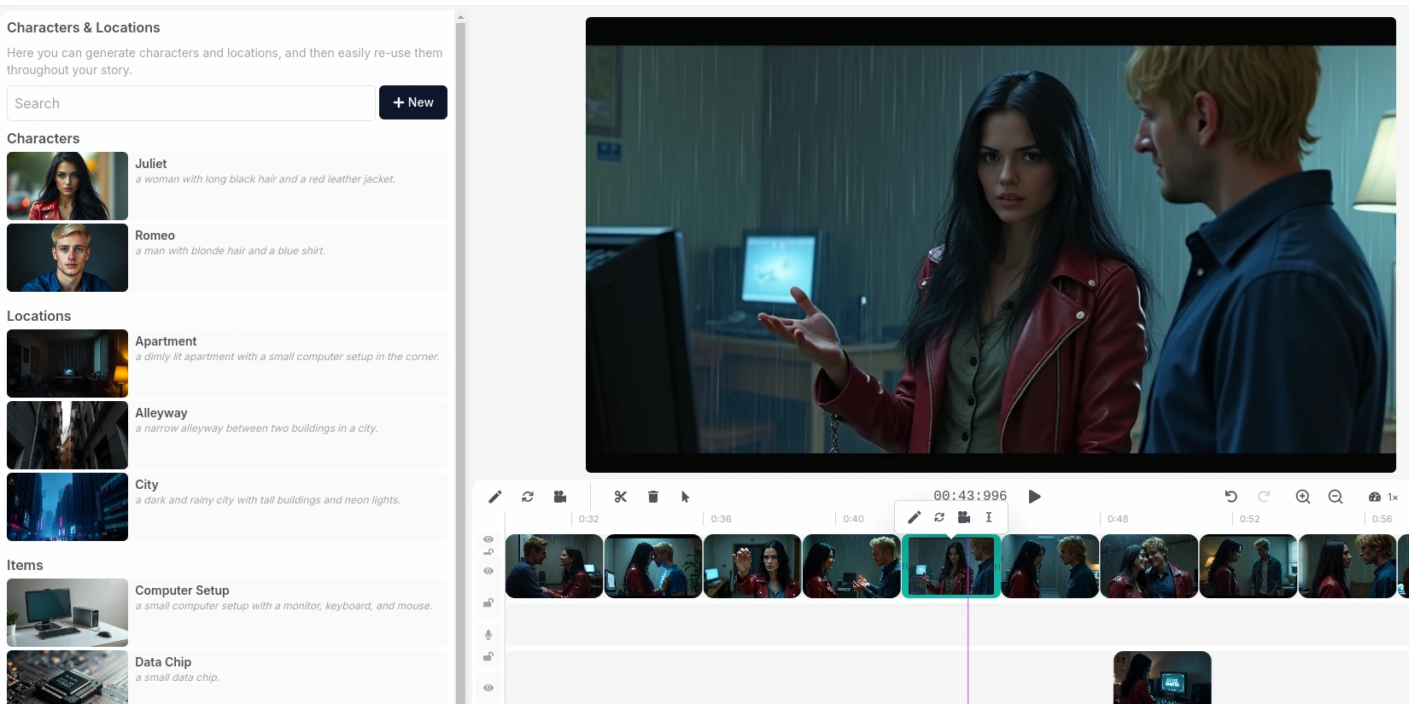
Task: Open the Alleyway location
Action: [x=226, y=435]
